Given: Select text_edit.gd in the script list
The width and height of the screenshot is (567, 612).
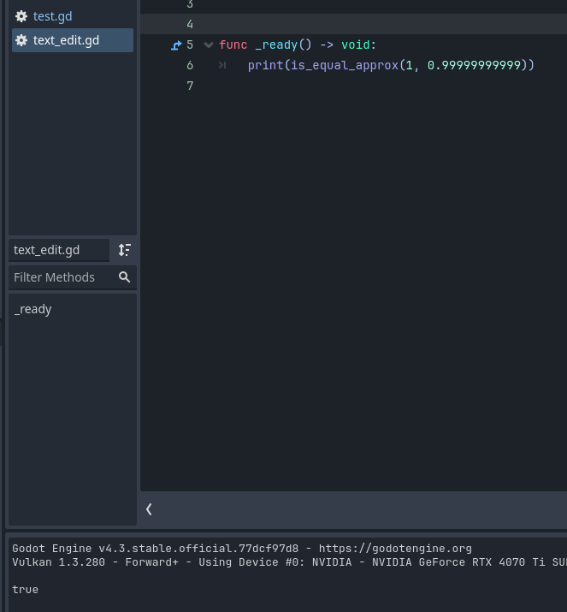Looking at the screenshot, I should 66,40.
